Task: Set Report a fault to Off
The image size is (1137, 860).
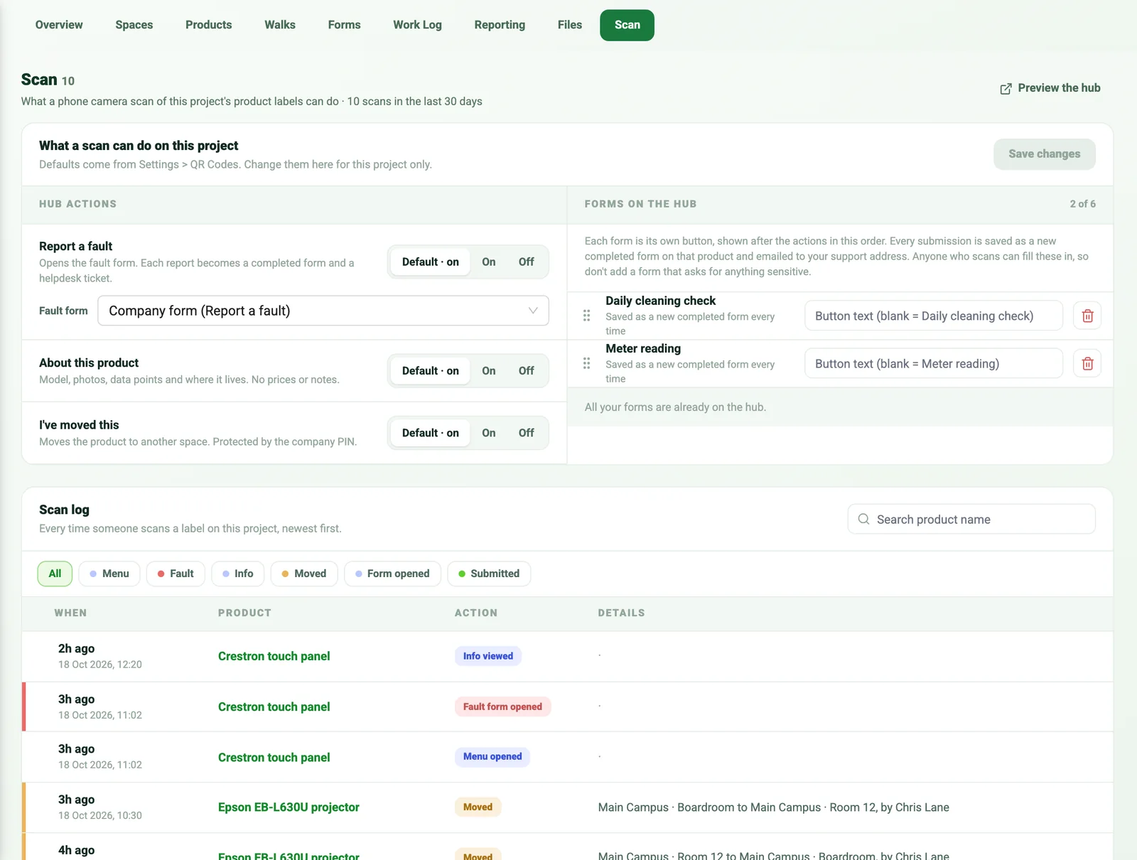Action: (x=526, y=262)
